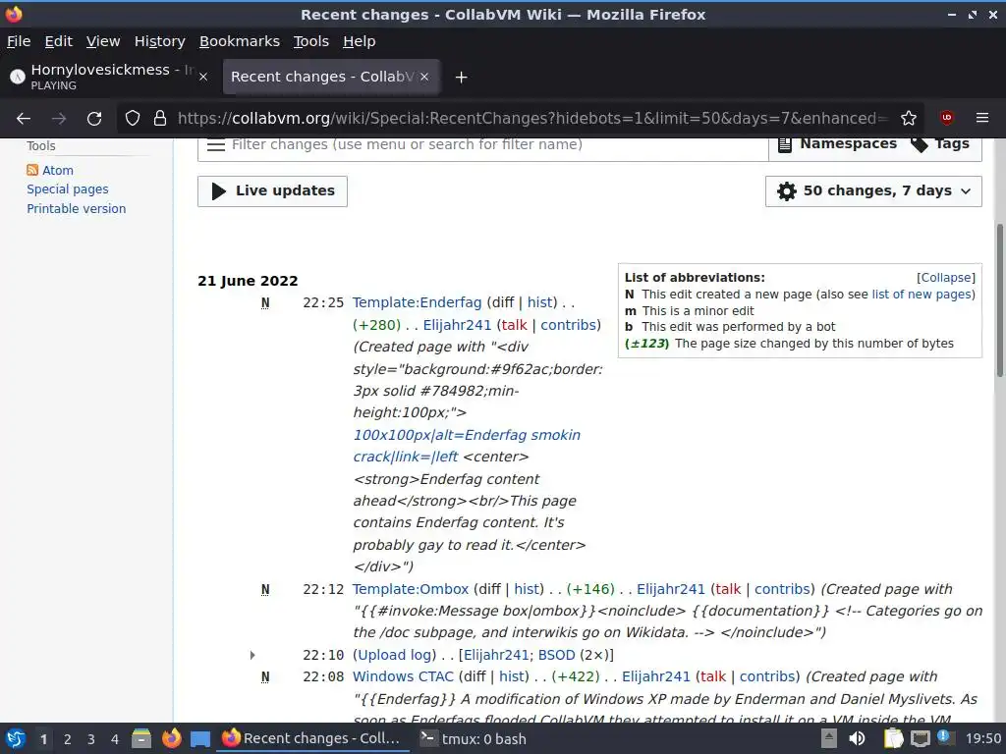Collapse the list of abbreviations

(946, 278)
